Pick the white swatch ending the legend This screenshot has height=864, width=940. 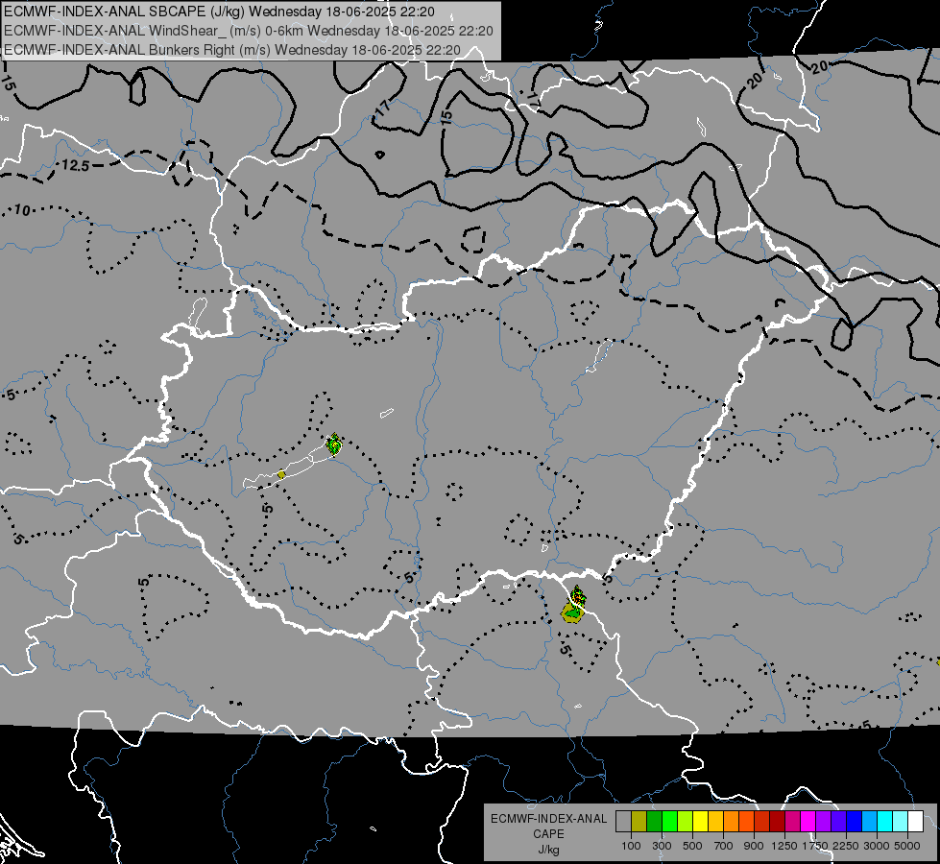point(915,822)
